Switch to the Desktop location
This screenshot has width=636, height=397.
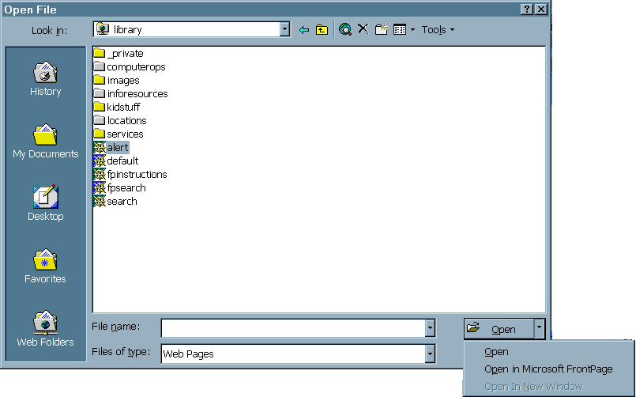click(x=46, y=204)
